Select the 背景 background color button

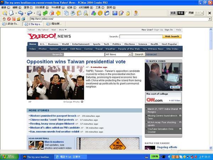click(x=181, y=13)
